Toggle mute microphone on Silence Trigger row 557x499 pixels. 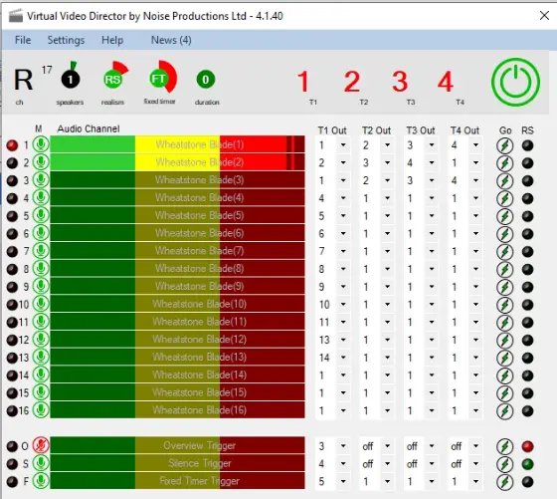point(41,463)
